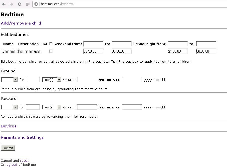
Task: Click the Reward yyyy-mm-dd date field
Action: click(x=132, y=107)
